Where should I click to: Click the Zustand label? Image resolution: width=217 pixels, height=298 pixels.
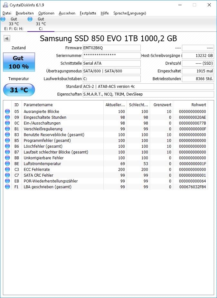pyautogui.click(x=19, y=48)
